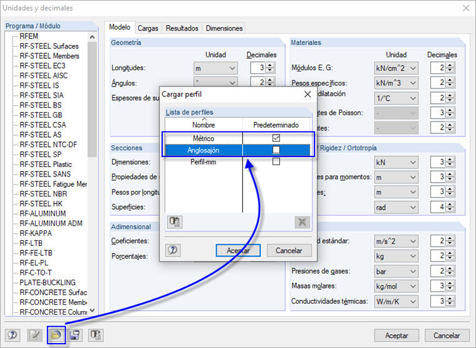476x348 pixels.
Task: Click the save profile floppy disk icon
Action: tap(75, 335)
